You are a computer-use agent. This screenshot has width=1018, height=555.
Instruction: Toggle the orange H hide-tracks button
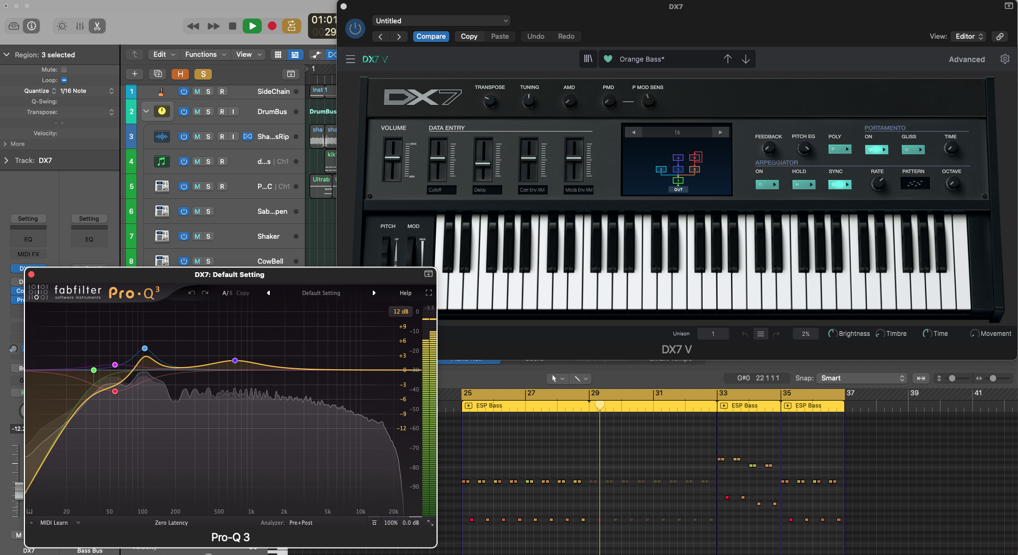(x=181, y=74)
